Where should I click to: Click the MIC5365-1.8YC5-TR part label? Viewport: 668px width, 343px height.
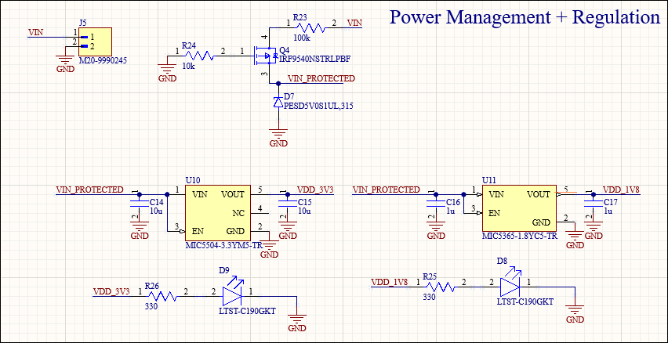[x=520, y=236]
